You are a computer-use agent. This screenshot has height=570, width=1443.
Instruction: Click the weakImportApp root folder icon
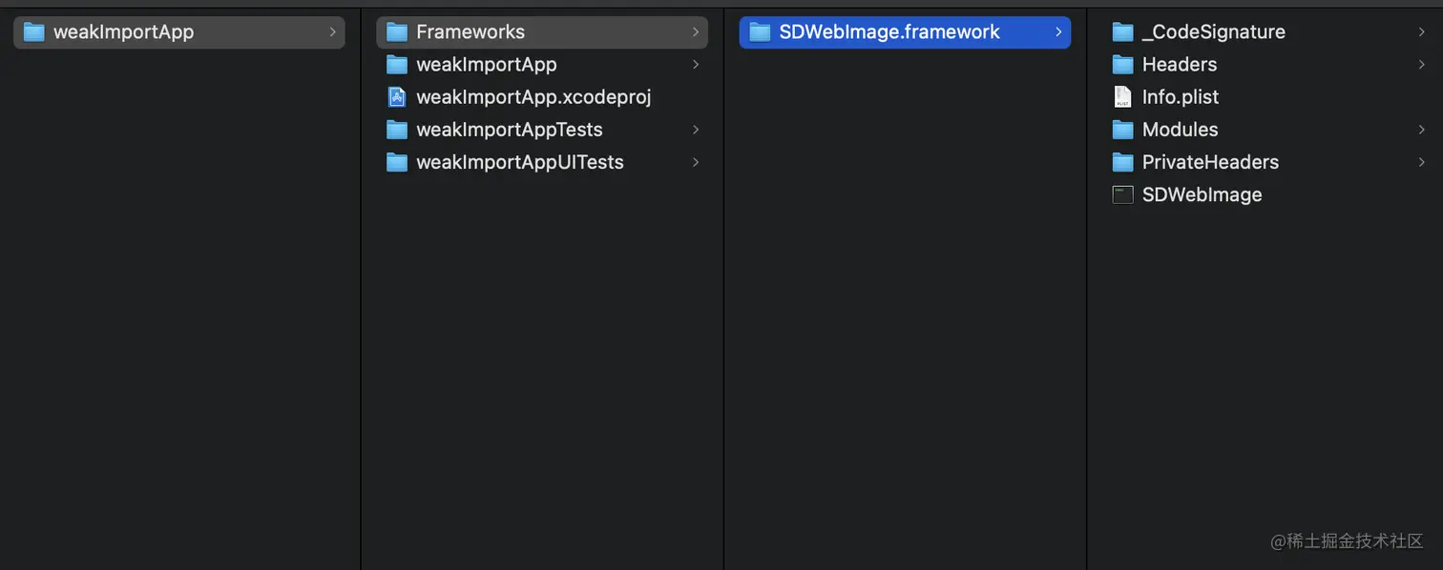pos(34,32)
